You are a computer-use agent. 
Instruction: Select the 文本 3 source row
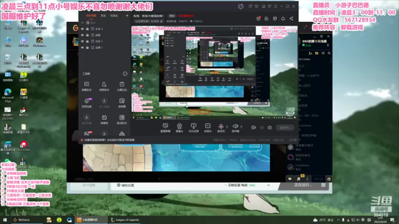click(x=104, y=29)
